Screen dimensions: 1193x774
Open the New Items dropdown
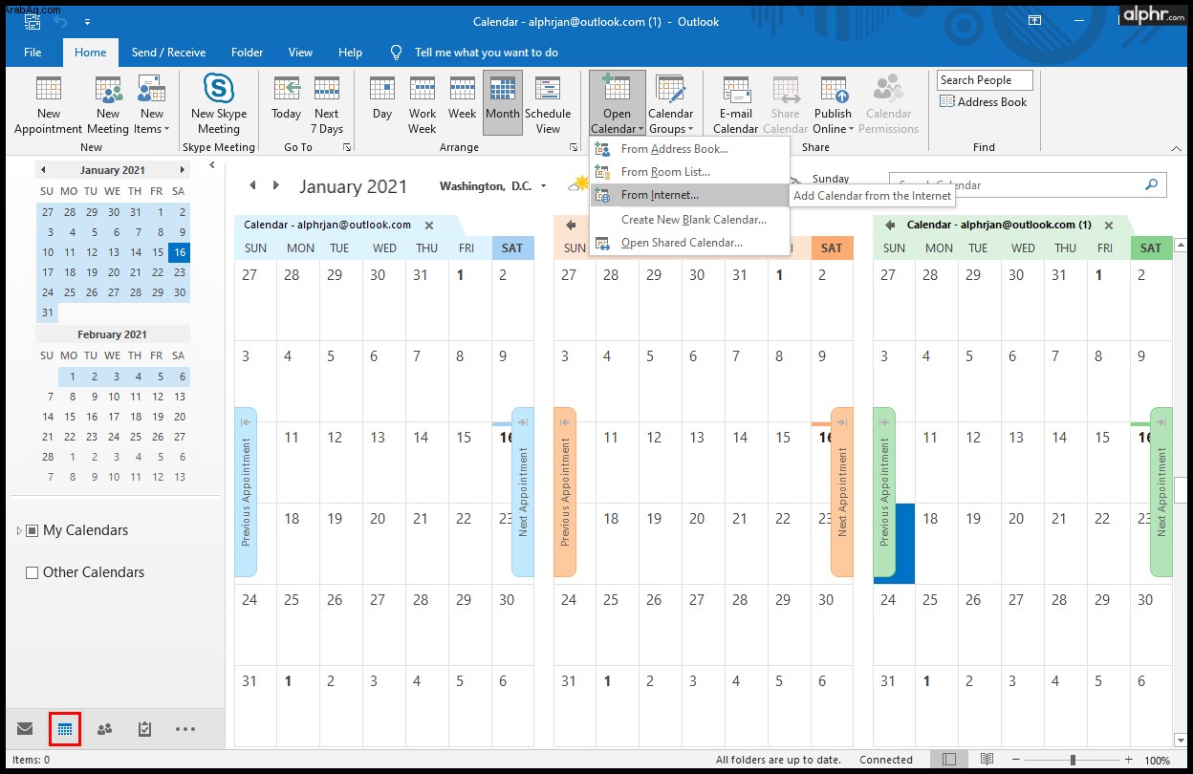click(151, 105)
